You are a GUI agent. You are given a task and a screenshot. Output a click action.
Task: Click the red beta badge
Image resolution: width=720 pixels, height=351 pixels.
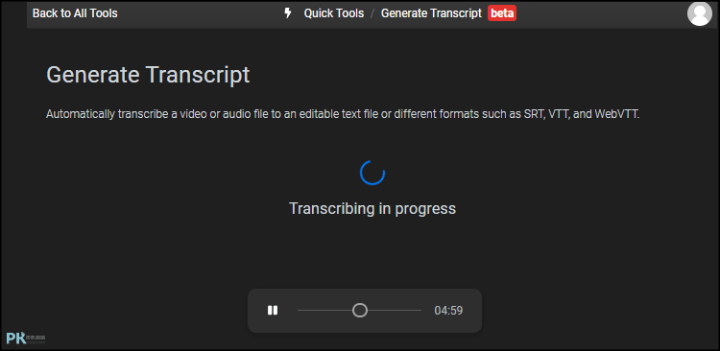[x=502, y=13]
